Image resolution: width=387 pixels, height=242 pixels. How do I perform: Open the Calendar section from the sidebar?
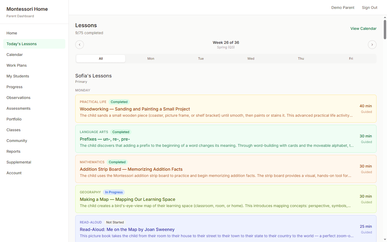point(15,55)
